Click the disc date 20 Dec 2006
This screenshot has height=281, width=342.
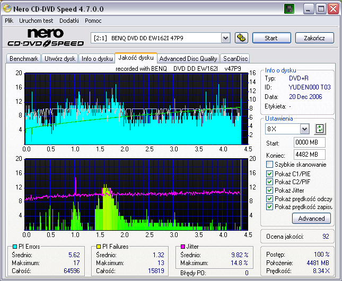[x=305, y=97]
